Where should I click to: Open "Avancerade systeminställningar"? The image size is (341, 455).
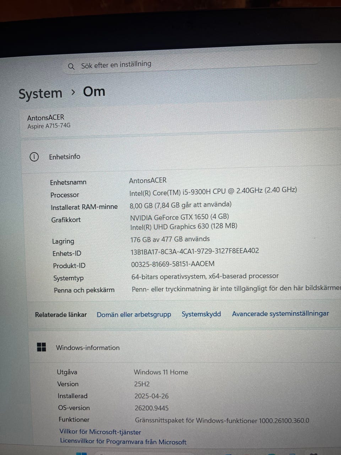point(280,314)
